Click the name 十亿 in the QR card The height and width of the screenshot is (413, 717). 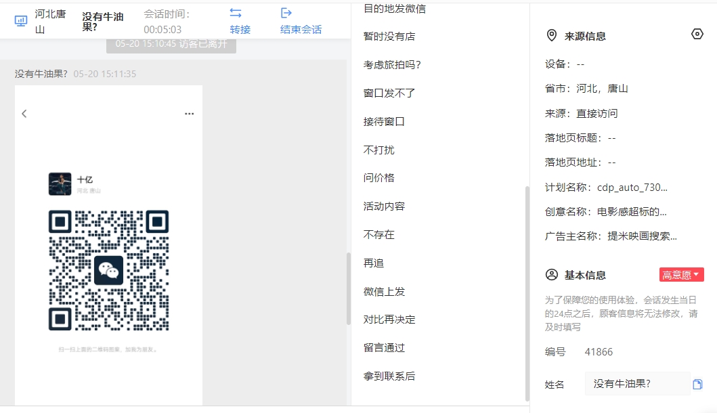pyautogui.click(x=85, y=179)
